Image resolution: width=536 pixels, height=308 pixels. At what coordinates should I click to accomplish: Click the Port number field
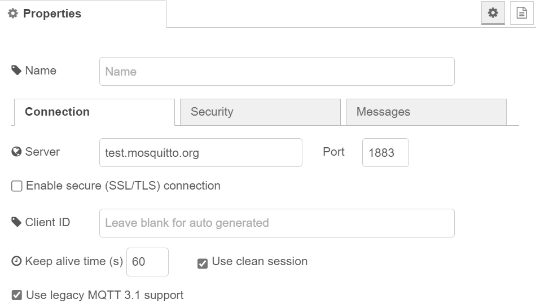pyautogui.click(x=385, y=152)
